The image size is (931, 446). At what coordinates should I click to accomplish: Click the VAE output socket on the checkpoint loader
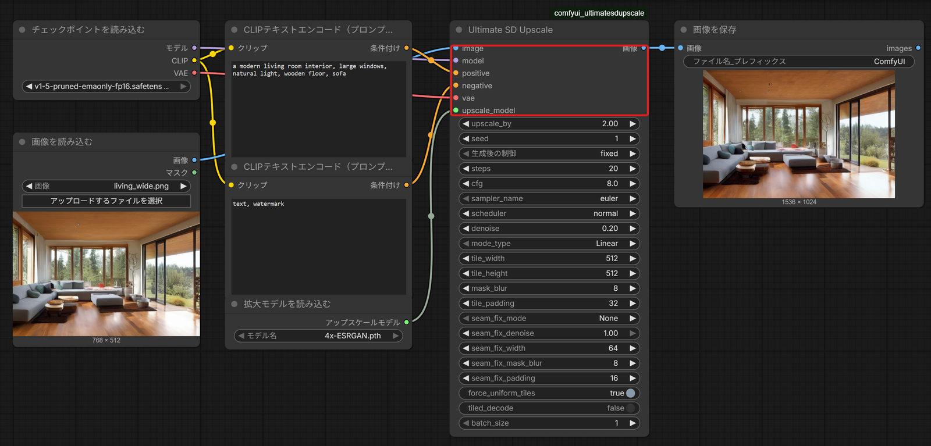pyautogui.click(x=194, y=73)
